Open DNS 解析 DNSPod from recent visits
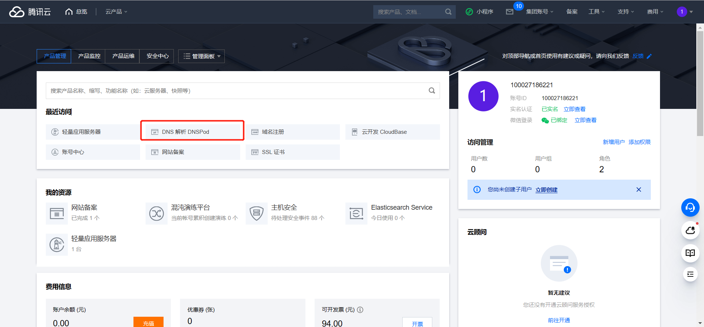 click(192, 132)
